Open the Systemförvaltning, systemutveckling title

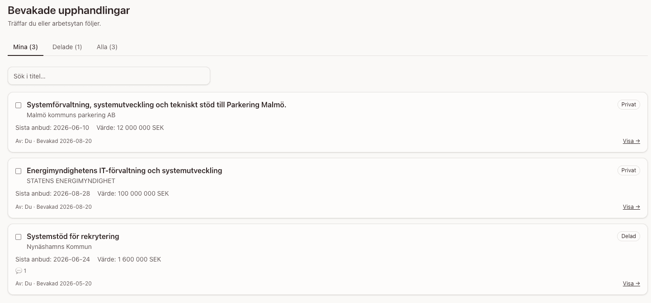click(156, 105)
